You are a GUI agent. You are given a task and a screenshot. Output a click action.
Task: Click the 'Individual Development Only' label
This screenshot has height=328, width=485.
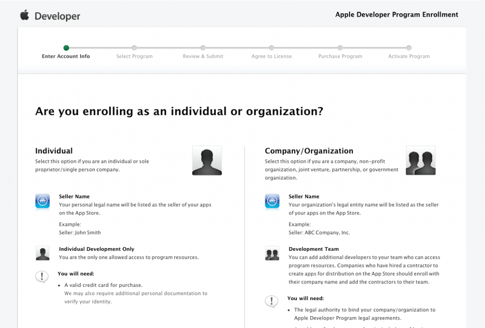pyautogui.click(x=97, y=249)
